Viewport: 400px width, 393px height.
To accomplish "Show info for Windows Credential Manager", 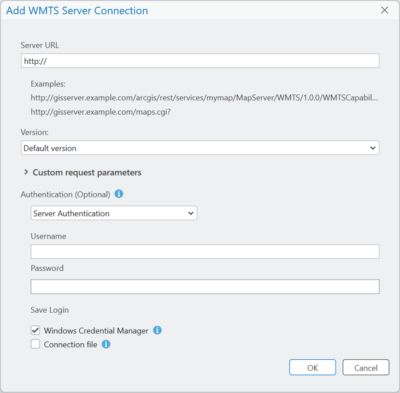I will pyautogui.click(x=157, y=330).
